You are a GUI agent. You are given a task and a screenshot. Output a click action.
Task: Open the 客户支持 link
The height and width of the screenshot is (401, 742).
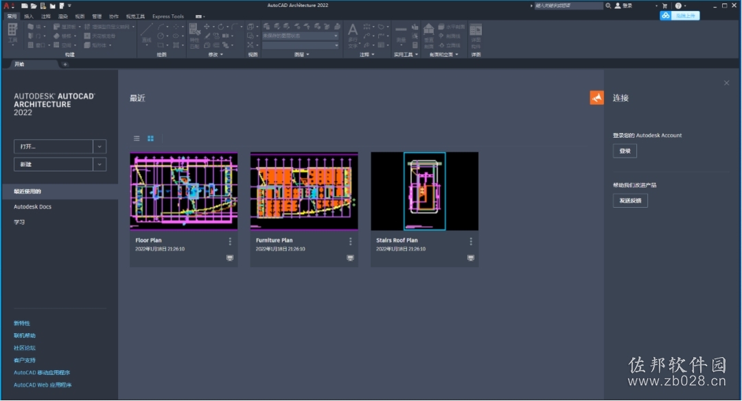point(25,361)
